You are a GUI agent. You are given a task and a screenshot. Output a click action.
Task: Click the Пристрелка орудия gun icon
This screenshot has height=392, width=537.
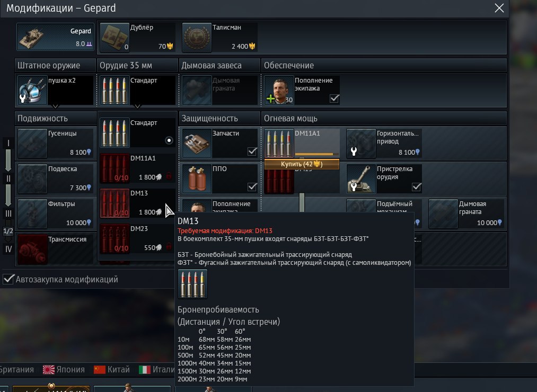[361, 179]
